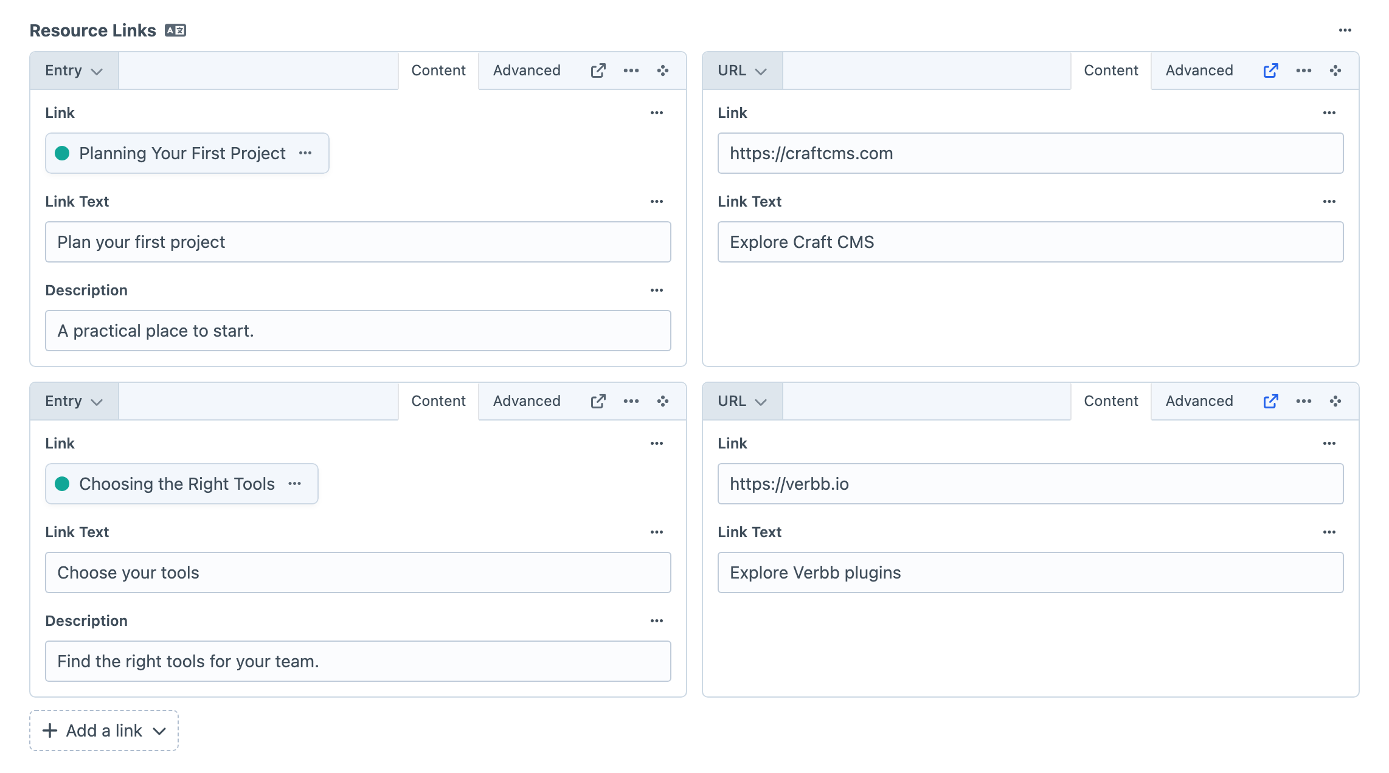Open external link icon in craftcms.com block
The height and width of the screenshot is (773, 1389).
[1270, 70]
